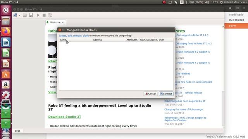
Task: Click the Save floppy disk toolbar icon
Action: pyautogui.click(x=31, y=15)
